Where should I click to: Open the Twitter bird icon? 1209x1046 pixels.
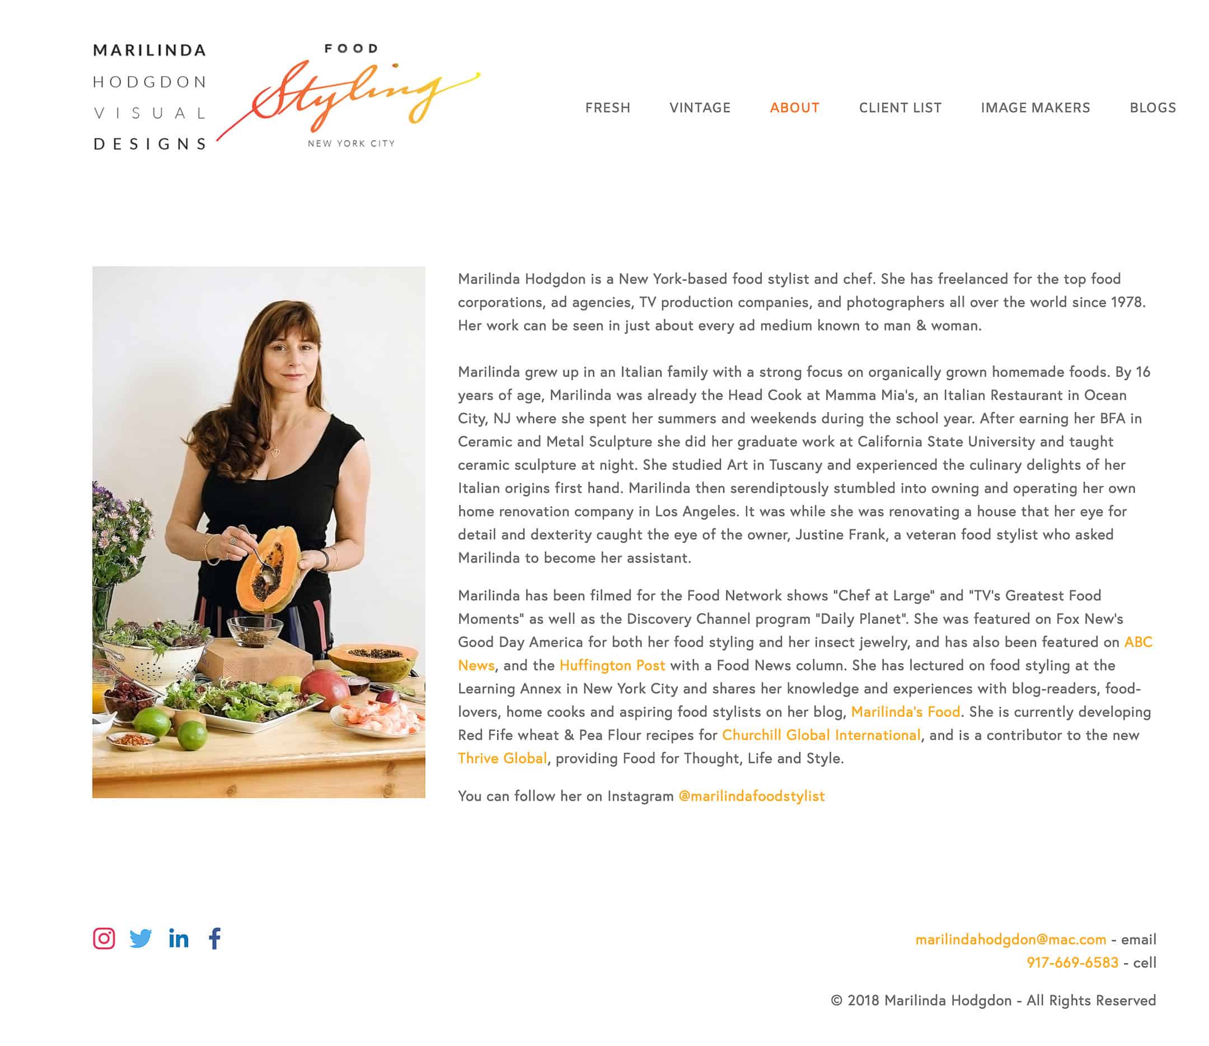click(140, 938)
